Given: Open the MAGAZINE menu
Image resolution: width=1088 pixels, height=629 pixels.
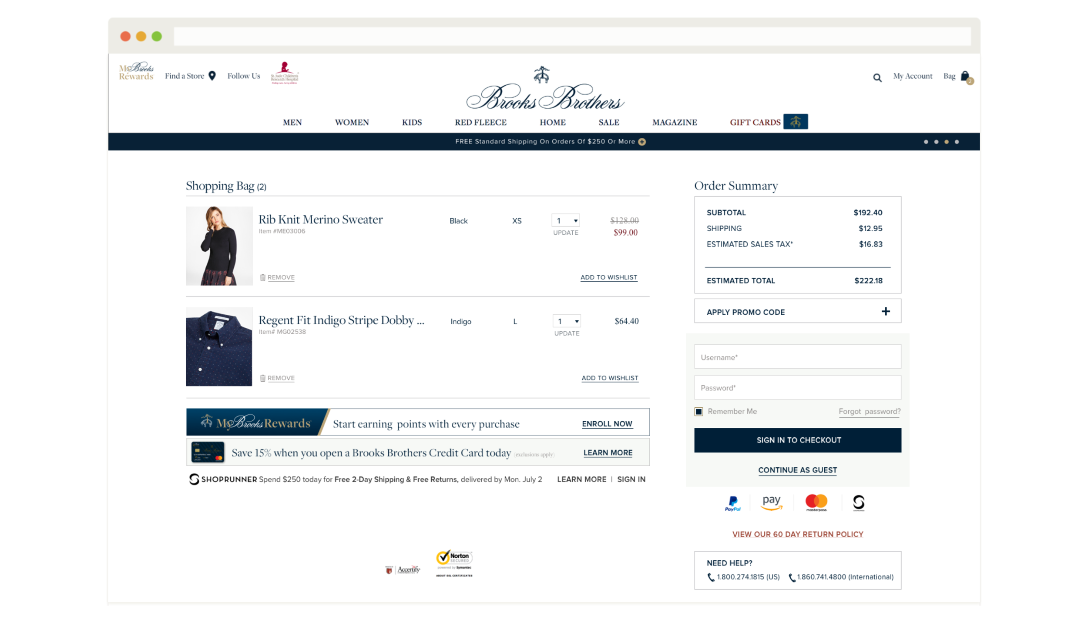Looking at the screenshot, I should 674,123.
